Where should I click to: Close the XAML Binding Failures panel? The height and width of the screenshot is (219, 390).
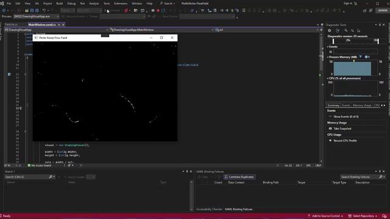point(384,172)
